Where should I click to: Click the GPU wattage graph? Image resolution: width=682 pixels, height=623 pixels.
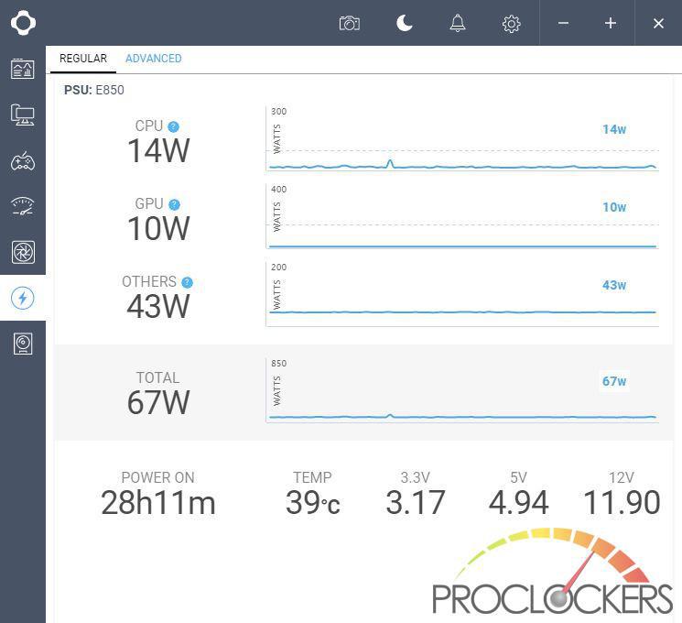coord(462,216)
